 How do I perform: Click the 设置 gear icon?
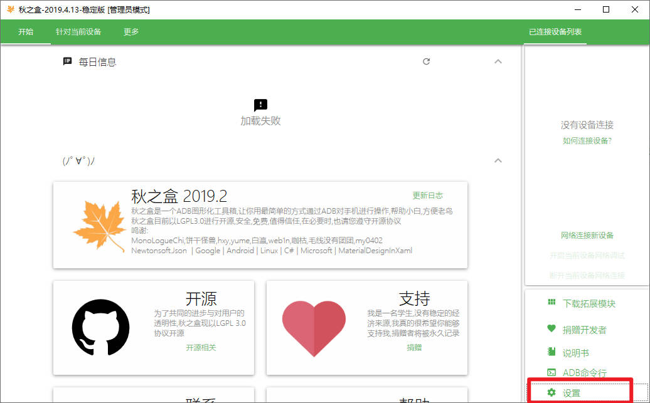point(551,393)
